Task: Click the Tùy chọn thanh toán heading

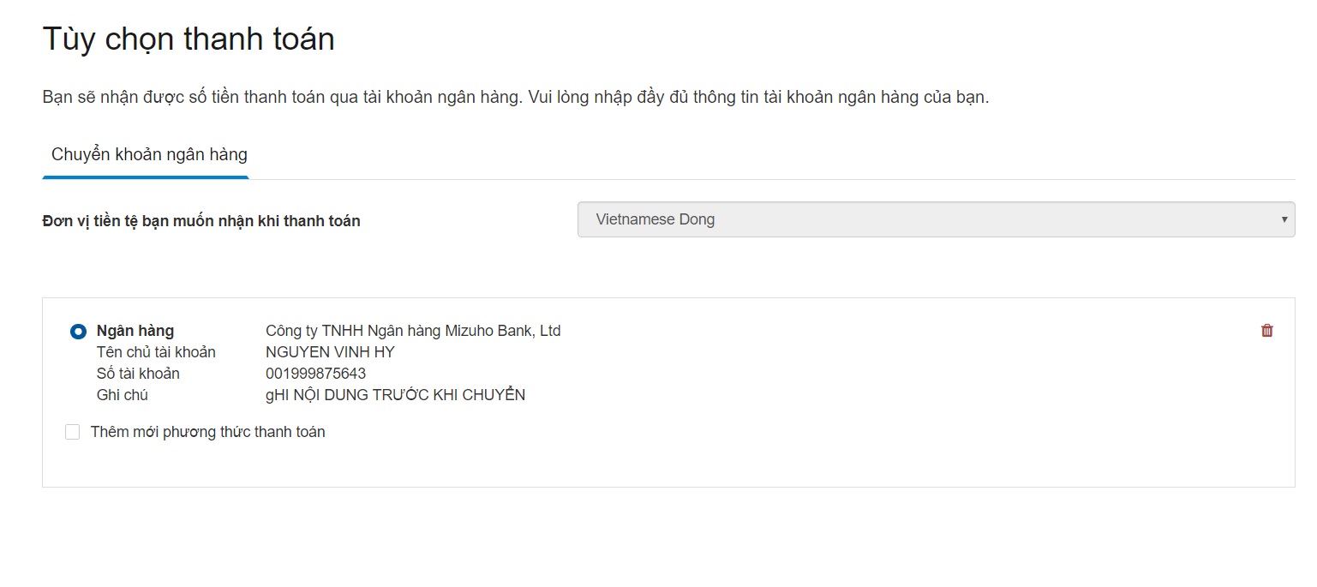Action: point(189,39)
